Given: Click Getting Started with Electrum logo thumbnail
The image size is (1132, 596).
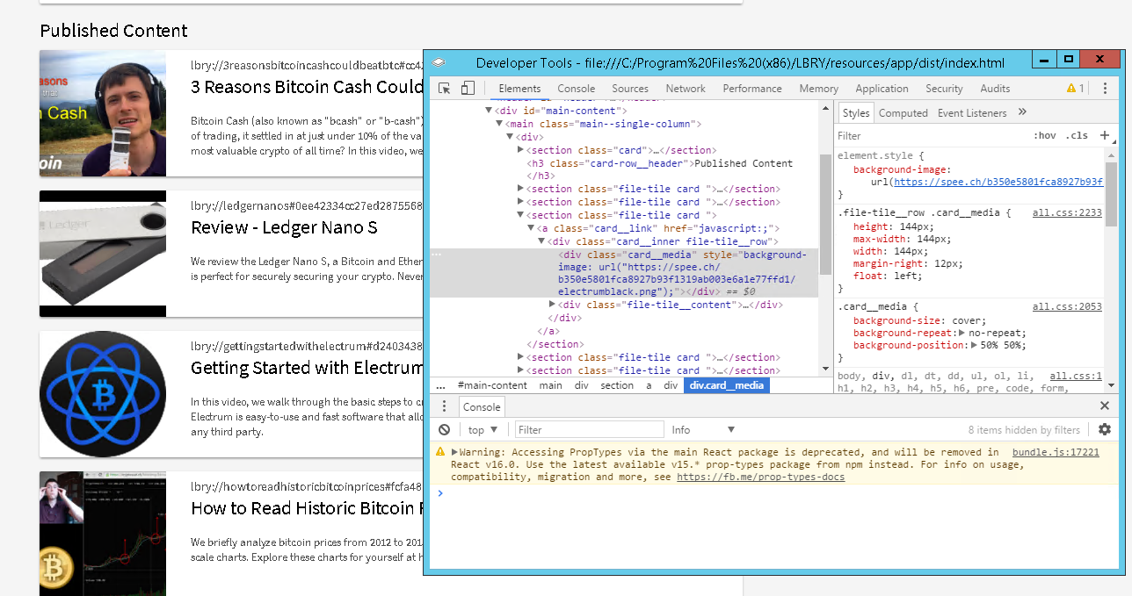Looking at the screenshot, I should (x=103, y=394).
